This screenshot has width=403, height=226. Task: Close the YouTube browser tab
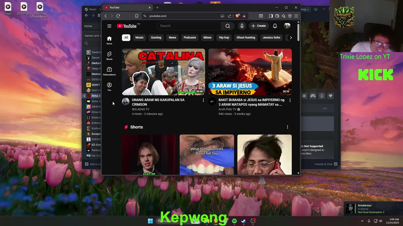pyautogui.click(x=150, y=8)
